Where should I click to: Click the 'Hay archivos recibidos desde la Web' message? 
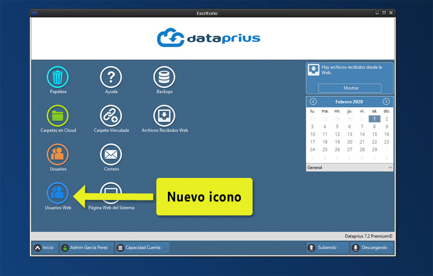click(x=352, y=70)
